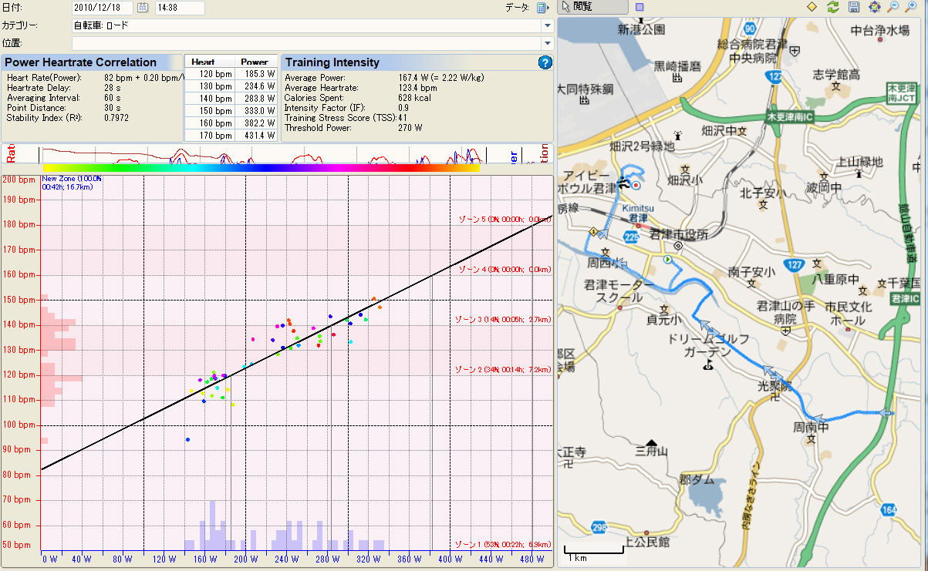Open the date picker calendar icon
The height and width of the screenshot is (571, 928).
142,8
